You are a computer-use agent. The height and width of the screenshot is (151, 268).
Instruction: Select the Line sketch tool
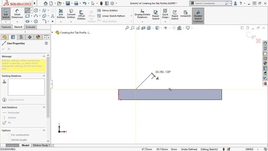point(27,10)
